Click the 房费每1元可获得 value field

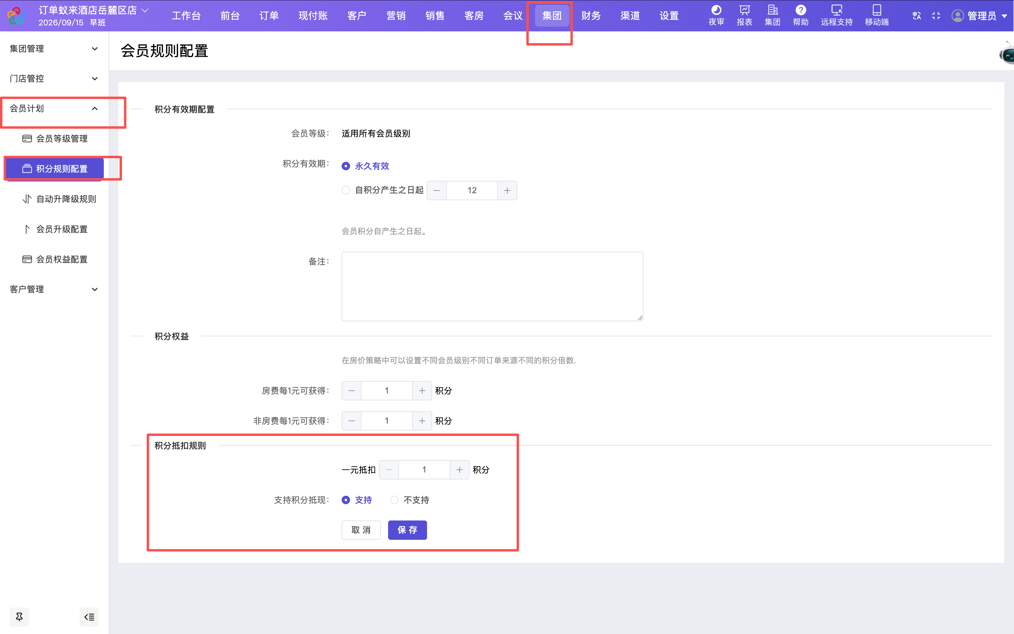click(x=387, y=391)
